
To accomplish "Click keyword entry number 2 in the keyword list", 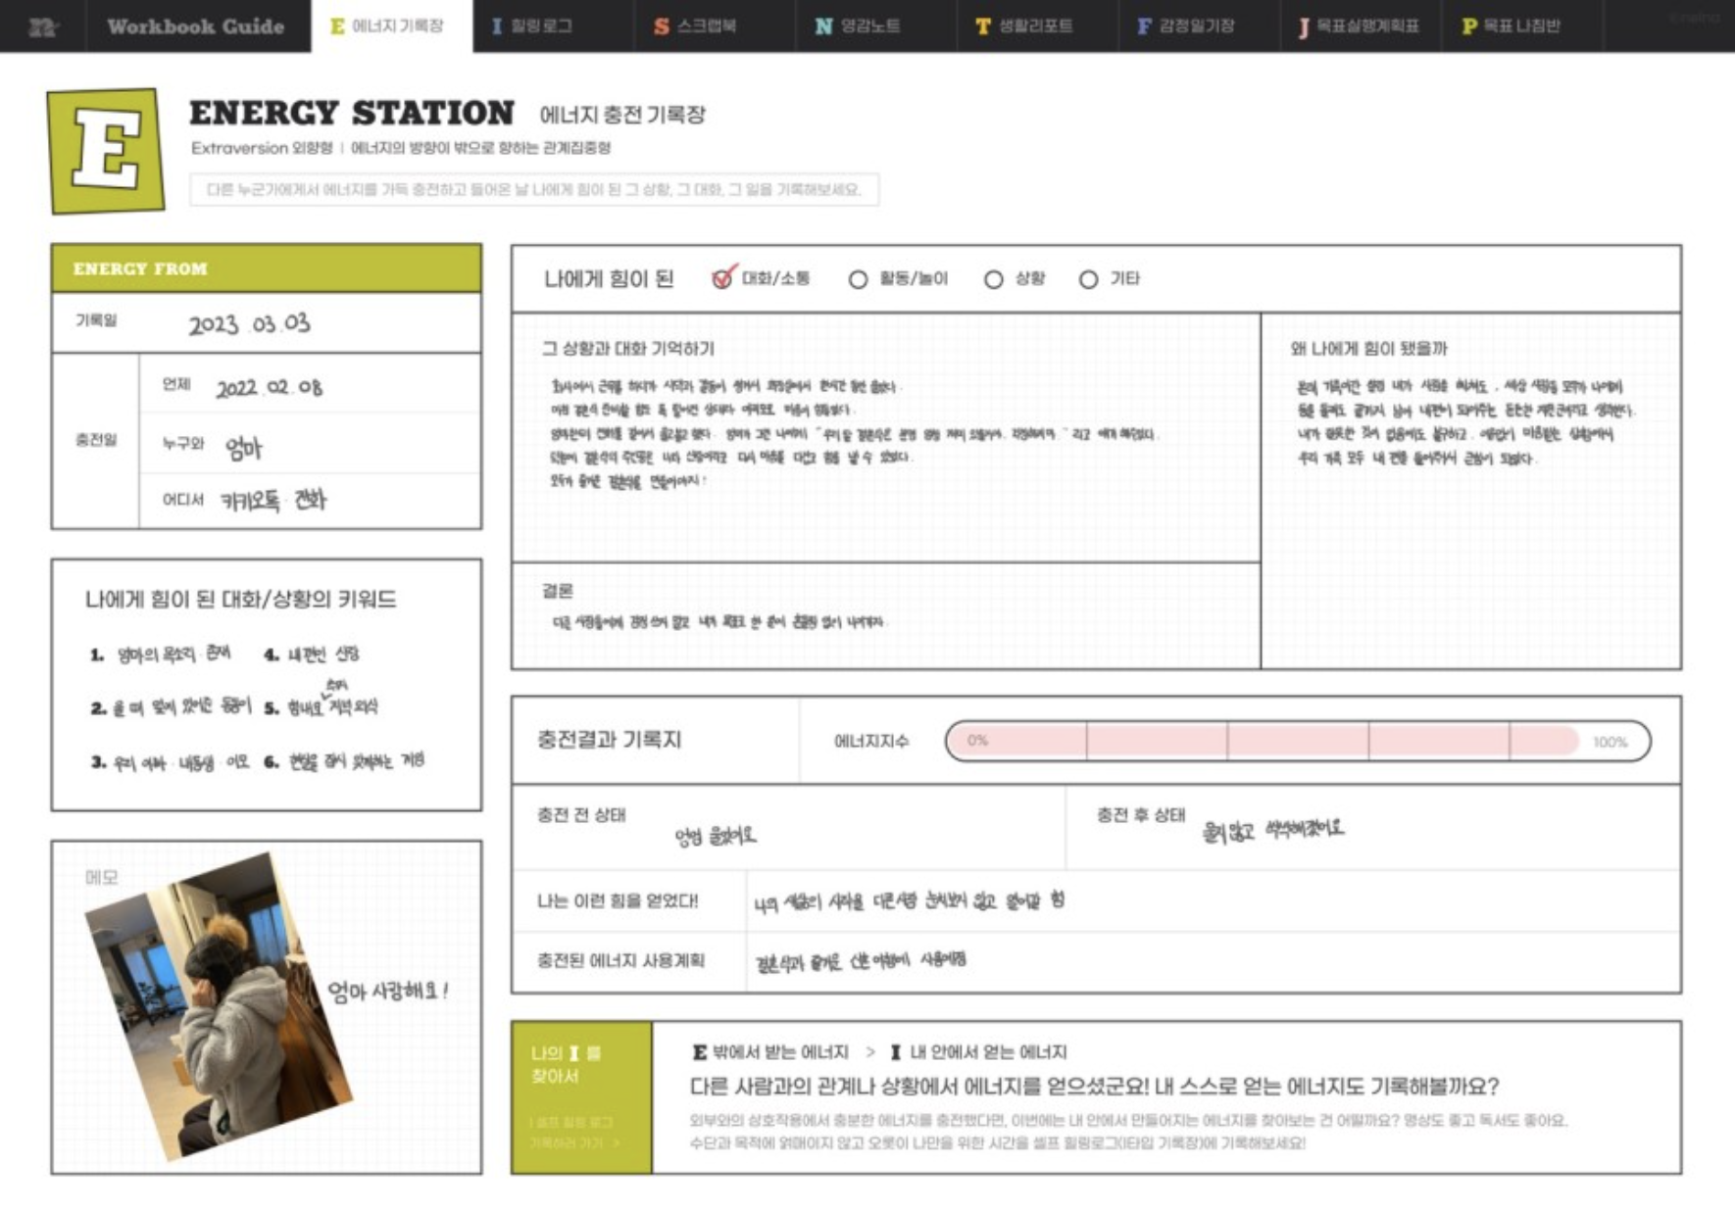I will (172, 706).
